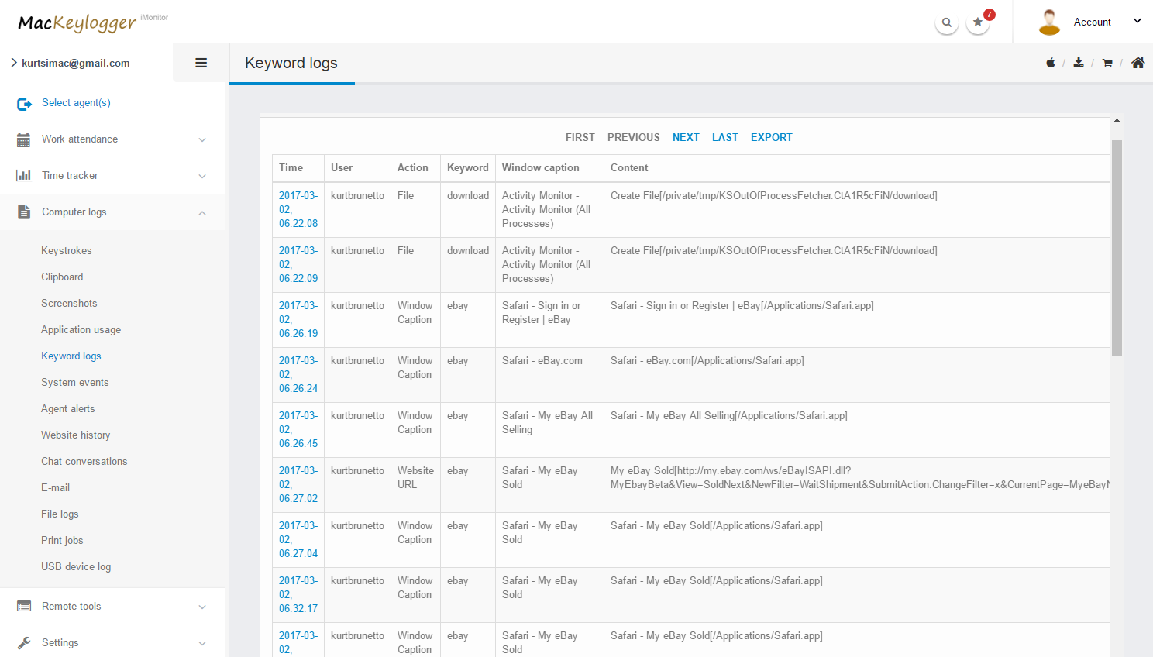The image size is (1153, 657).
Task: Open the Account dropdown
Action: (1107, 22)
